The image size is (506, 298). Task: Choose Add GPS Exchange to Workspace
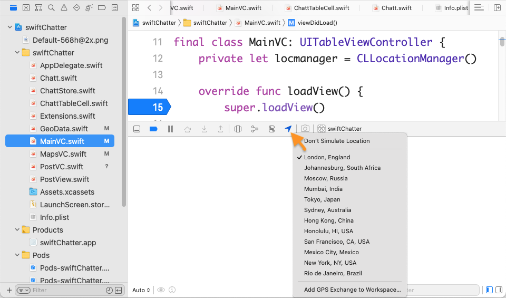[x=352, y=290]
